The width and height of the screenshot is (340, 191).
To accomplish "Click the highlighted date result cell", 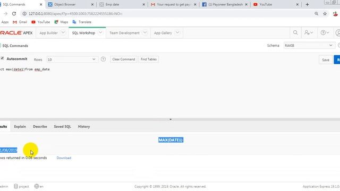I will coord(8,150).
